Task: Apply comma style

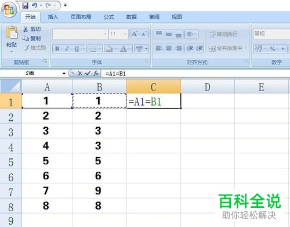Action: (282, 49)
